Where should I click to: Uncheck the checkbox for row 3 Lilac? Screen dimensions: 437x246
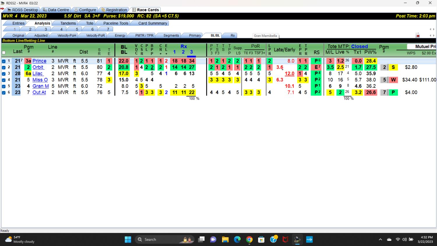tap(4, 74)
